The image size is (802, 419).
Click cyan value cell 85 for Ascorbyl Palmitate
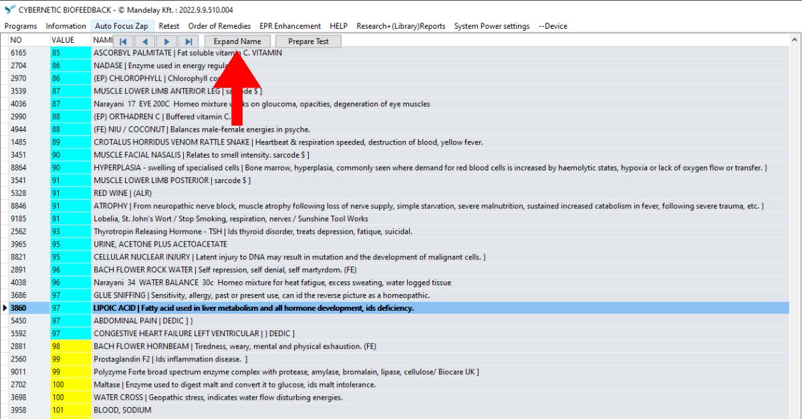pyautogui.click(x=70, y=53)
